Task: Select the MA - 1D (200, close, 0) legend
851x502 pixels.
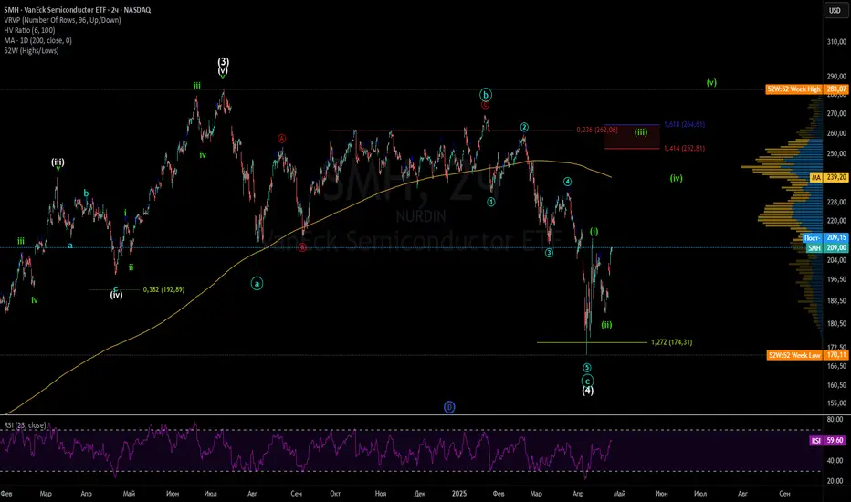Action: [38, 40]
